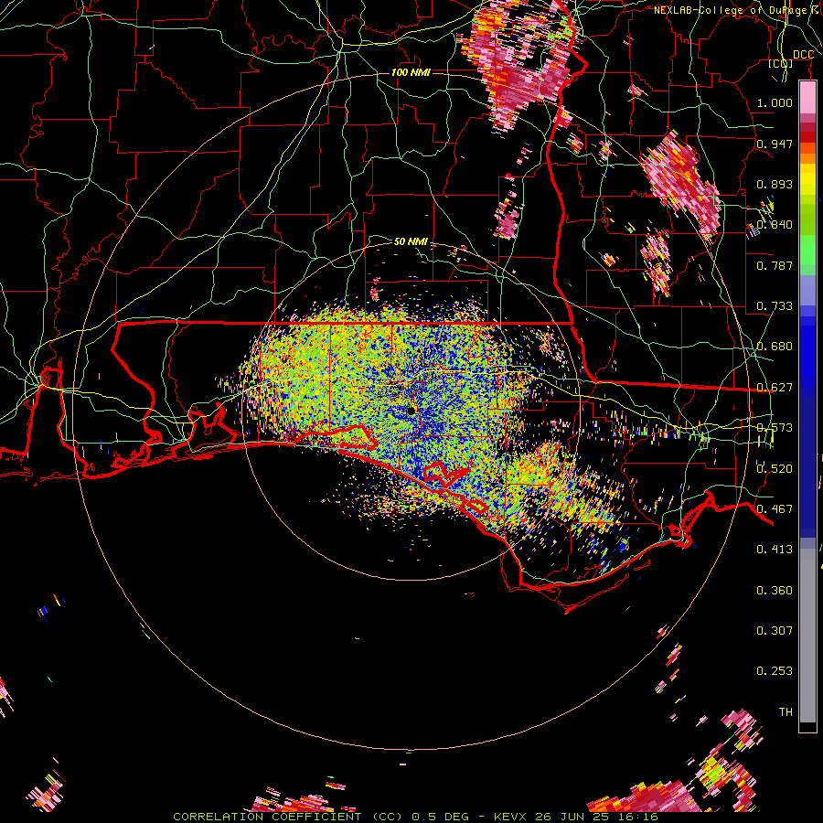Select the 0.627 scale value
Image resolution: width=823 pixels, height=823 pixels.
click(x=775, y=388)
